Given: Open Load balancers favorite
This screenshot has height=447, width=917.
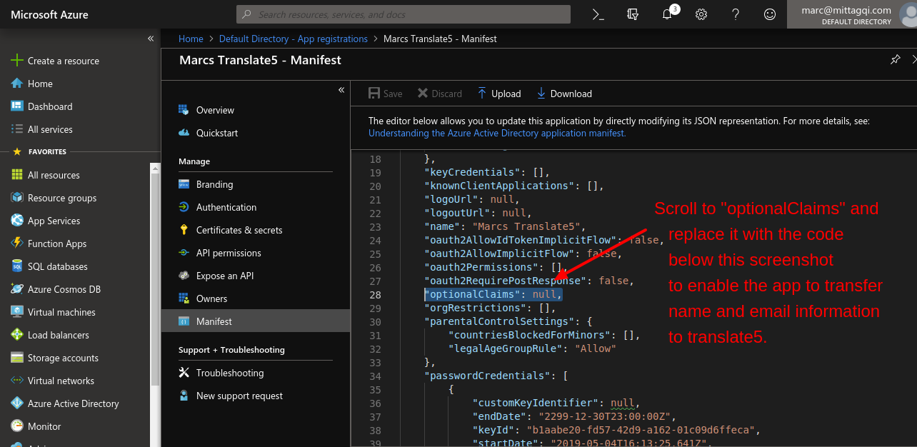Looking at the screenshot, I should [49, 335].
